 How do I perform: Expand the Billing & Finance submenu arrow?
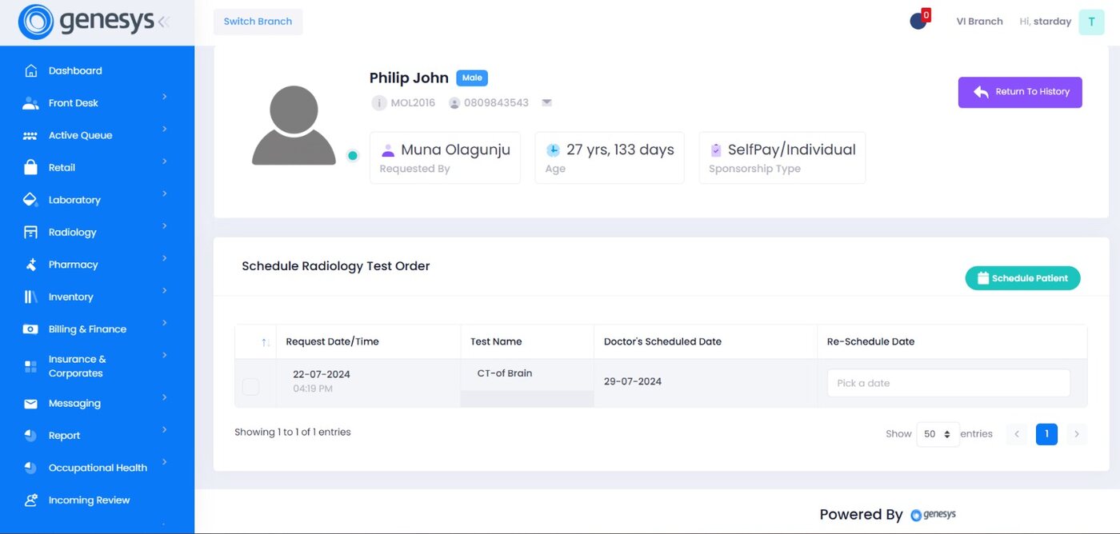tap(165, 323)
